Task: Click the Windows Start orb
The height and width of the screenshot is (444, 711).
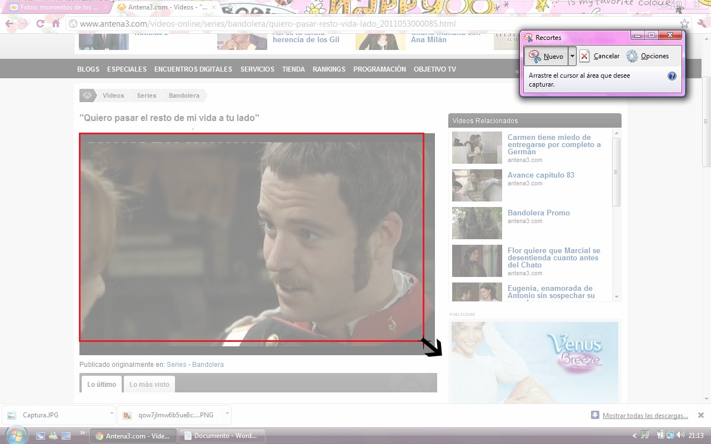Action: click(x=15, y=435)
